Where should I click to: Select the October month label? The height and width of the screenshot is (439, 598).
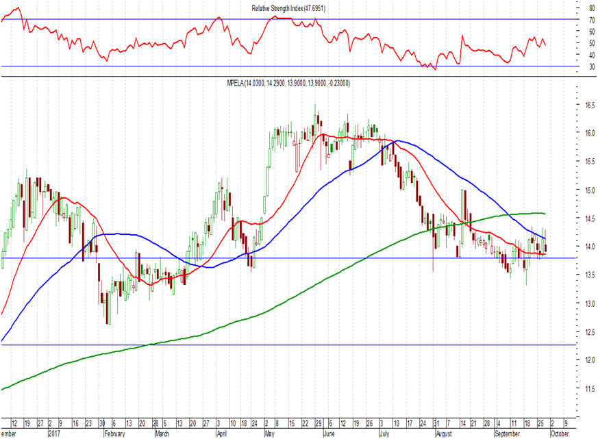coord(560,434)
